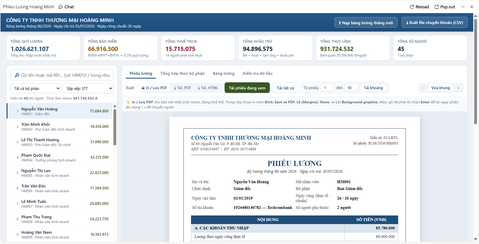Screen dimensions: 479x244
Task: Select 'Vừa khung' fit-to-frame button
Action: tap(440, 88)
